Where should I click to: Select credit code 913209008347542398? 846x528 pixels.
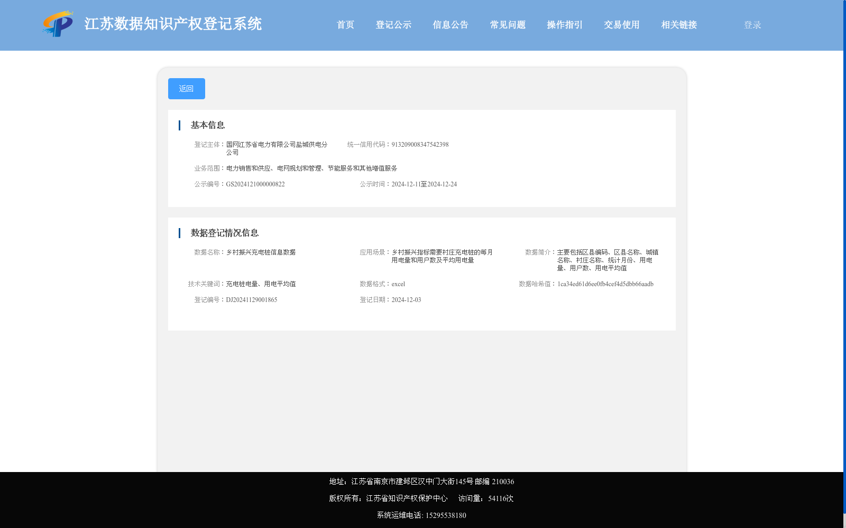point(420,145)
